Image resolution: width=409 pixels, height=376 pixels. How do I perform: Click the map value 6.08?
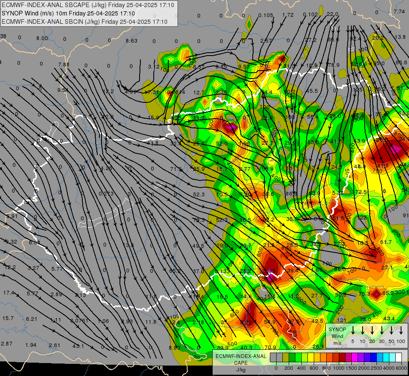[x=34, y=242]
